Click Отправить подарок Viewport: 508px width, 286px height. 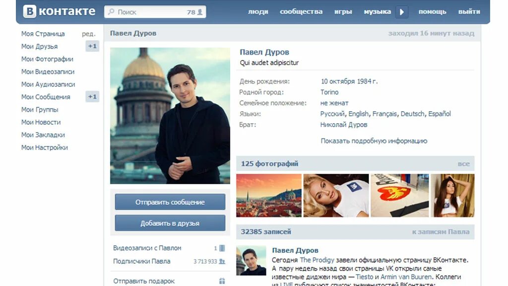point(144,281)
